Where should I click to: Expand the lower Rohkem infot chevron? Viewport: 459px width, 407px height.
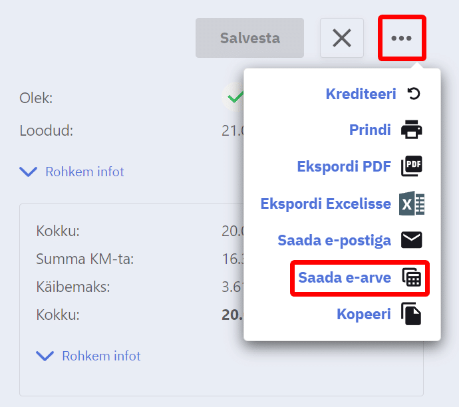(45, 356)
